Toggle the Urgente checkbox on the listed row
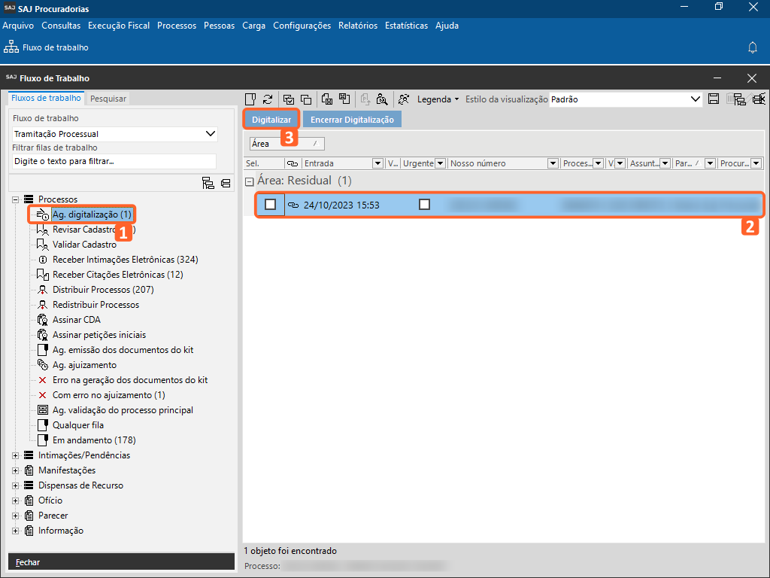770x578 pixels. pos(424,205)
